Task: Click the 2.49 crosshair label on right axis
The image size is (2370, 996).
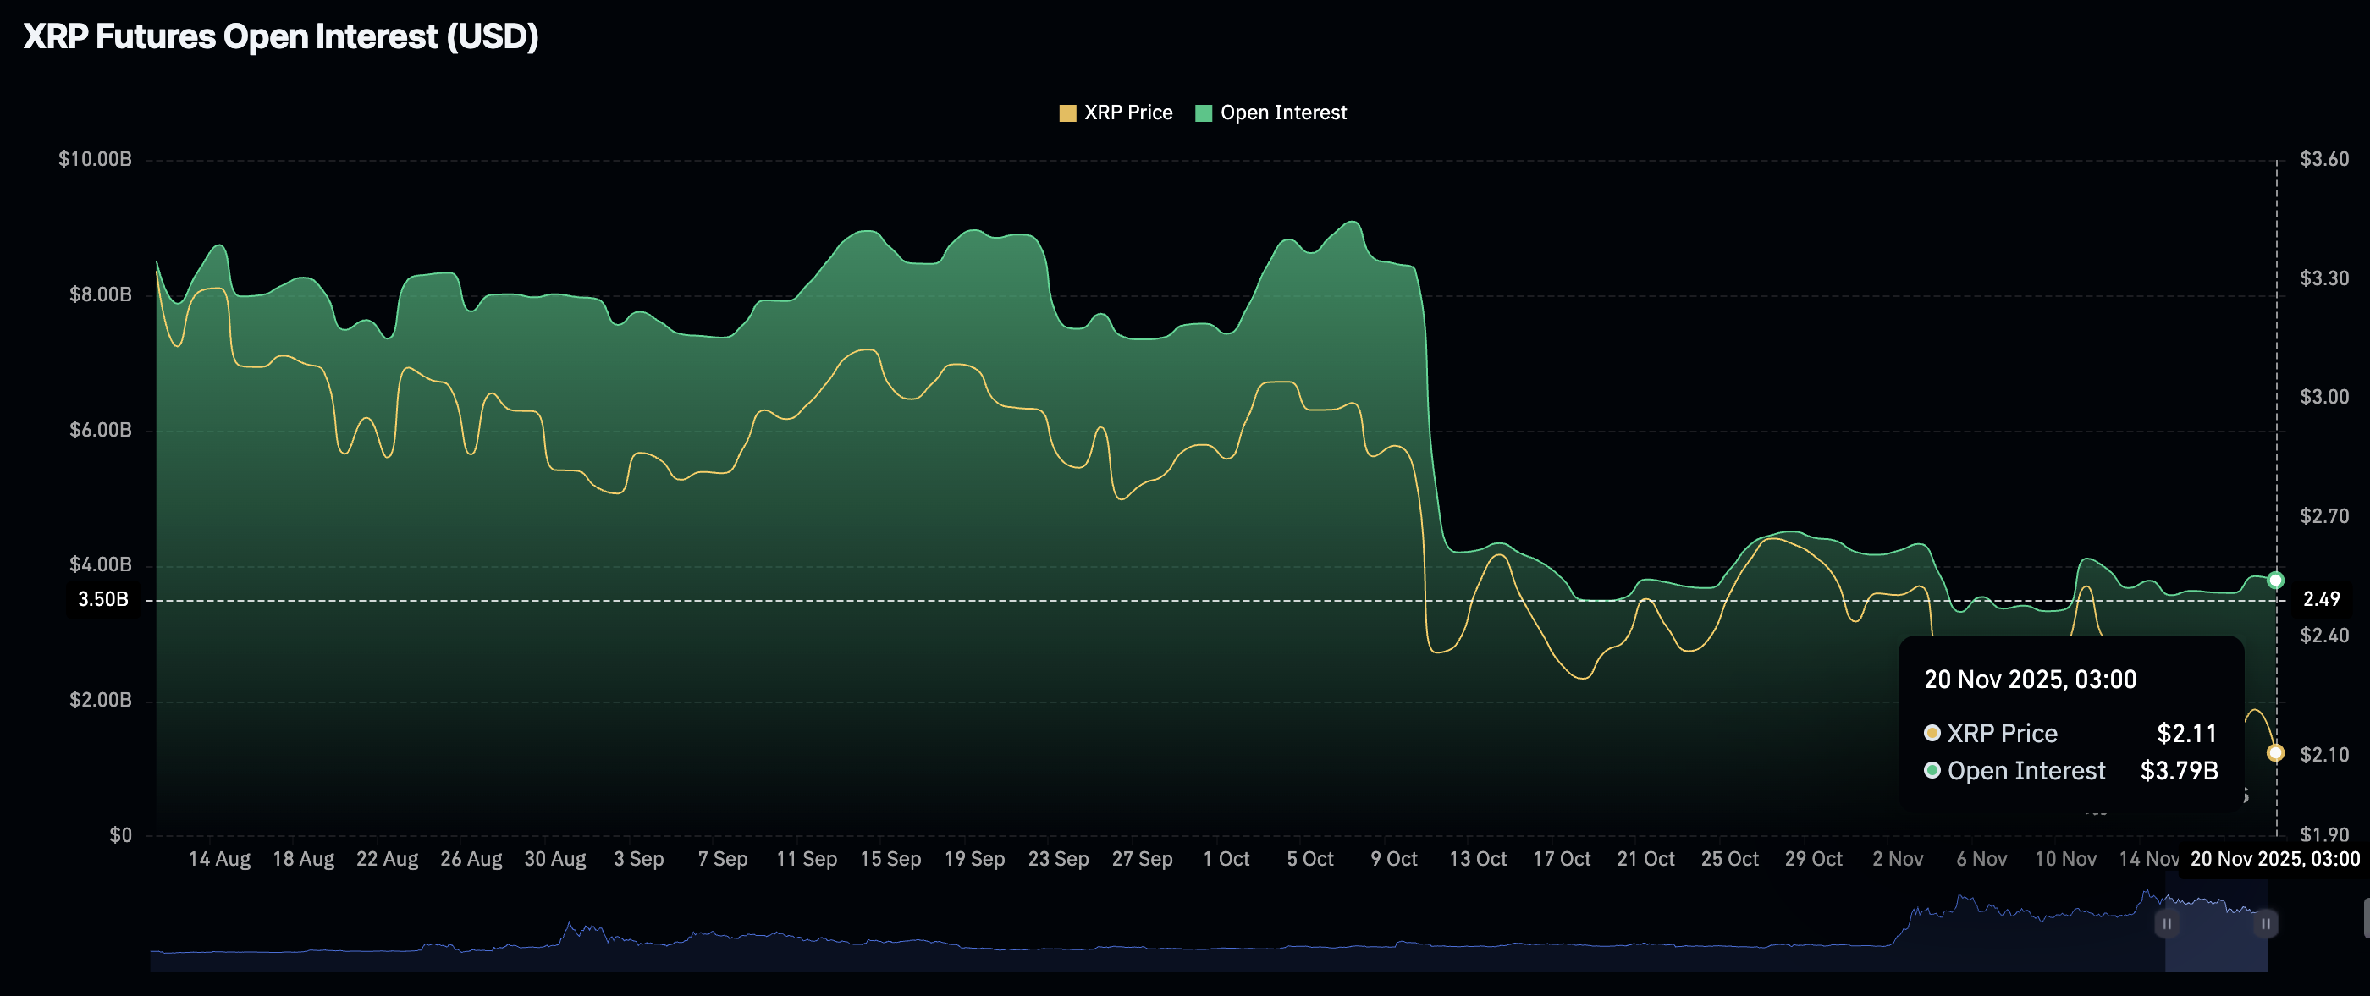Action: (2320, 600)
